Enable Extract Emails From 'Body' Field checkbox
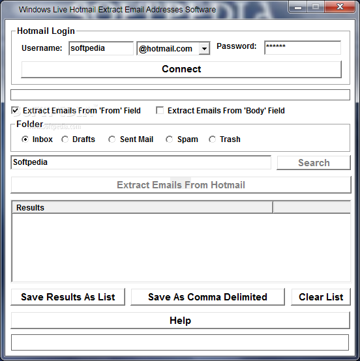 pos(160,110)
